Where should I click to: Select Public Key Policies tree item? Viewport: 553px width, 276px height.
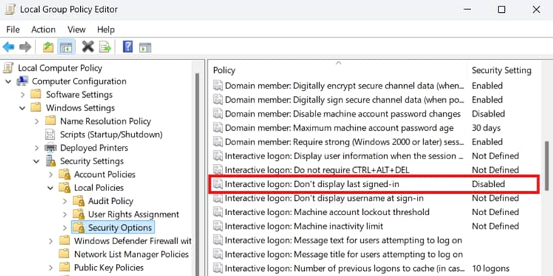point(108,268)
